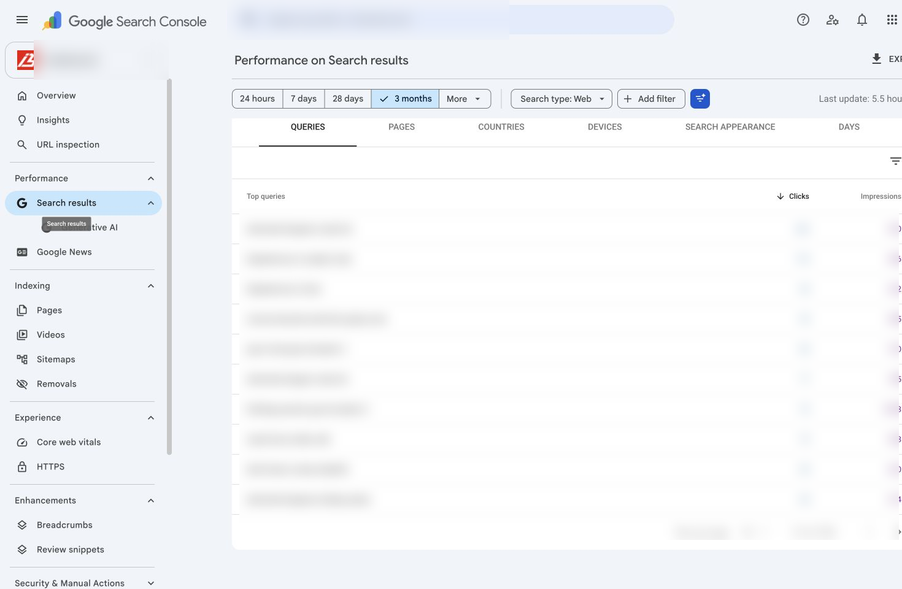Select the 3 months date range
The image size is (902, 589).
(x=405, y=99)
